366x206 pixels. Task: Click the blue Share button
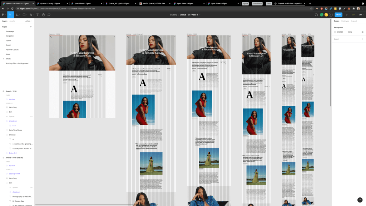338,15
